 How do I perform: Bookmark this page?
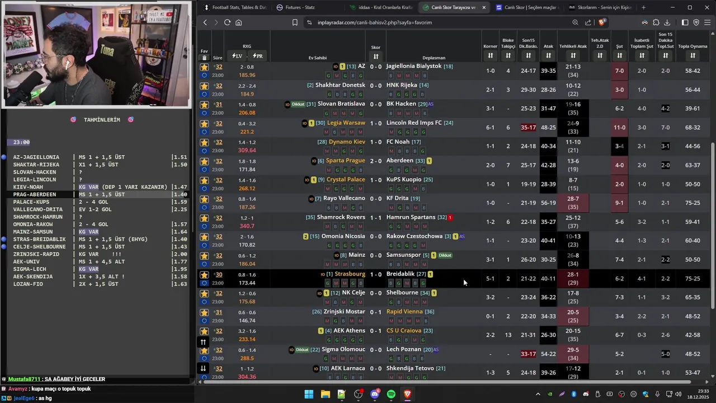(295, 22)
